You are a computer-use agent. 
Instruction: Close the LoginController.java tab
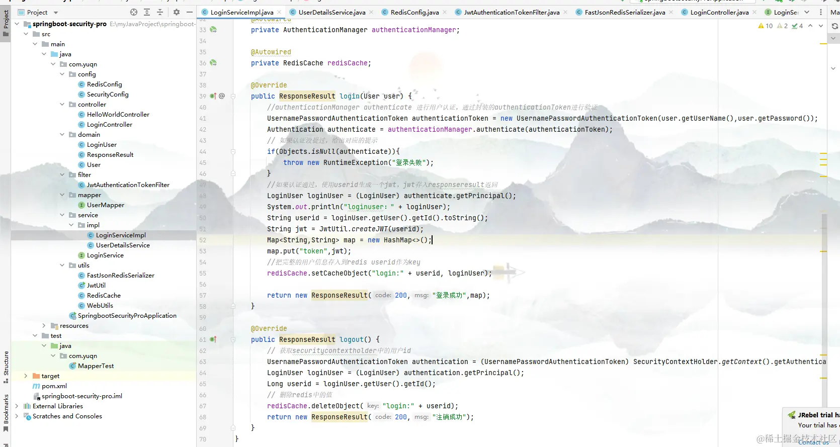pyautogui.click(x=754, y=12)
